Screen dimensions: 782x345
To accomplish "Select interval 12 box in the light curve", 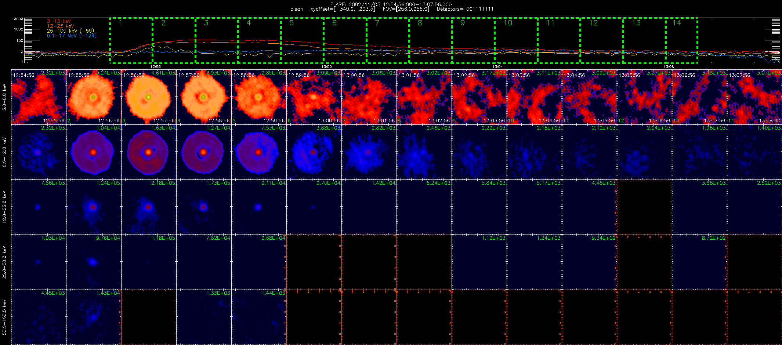I will point(602,40).
